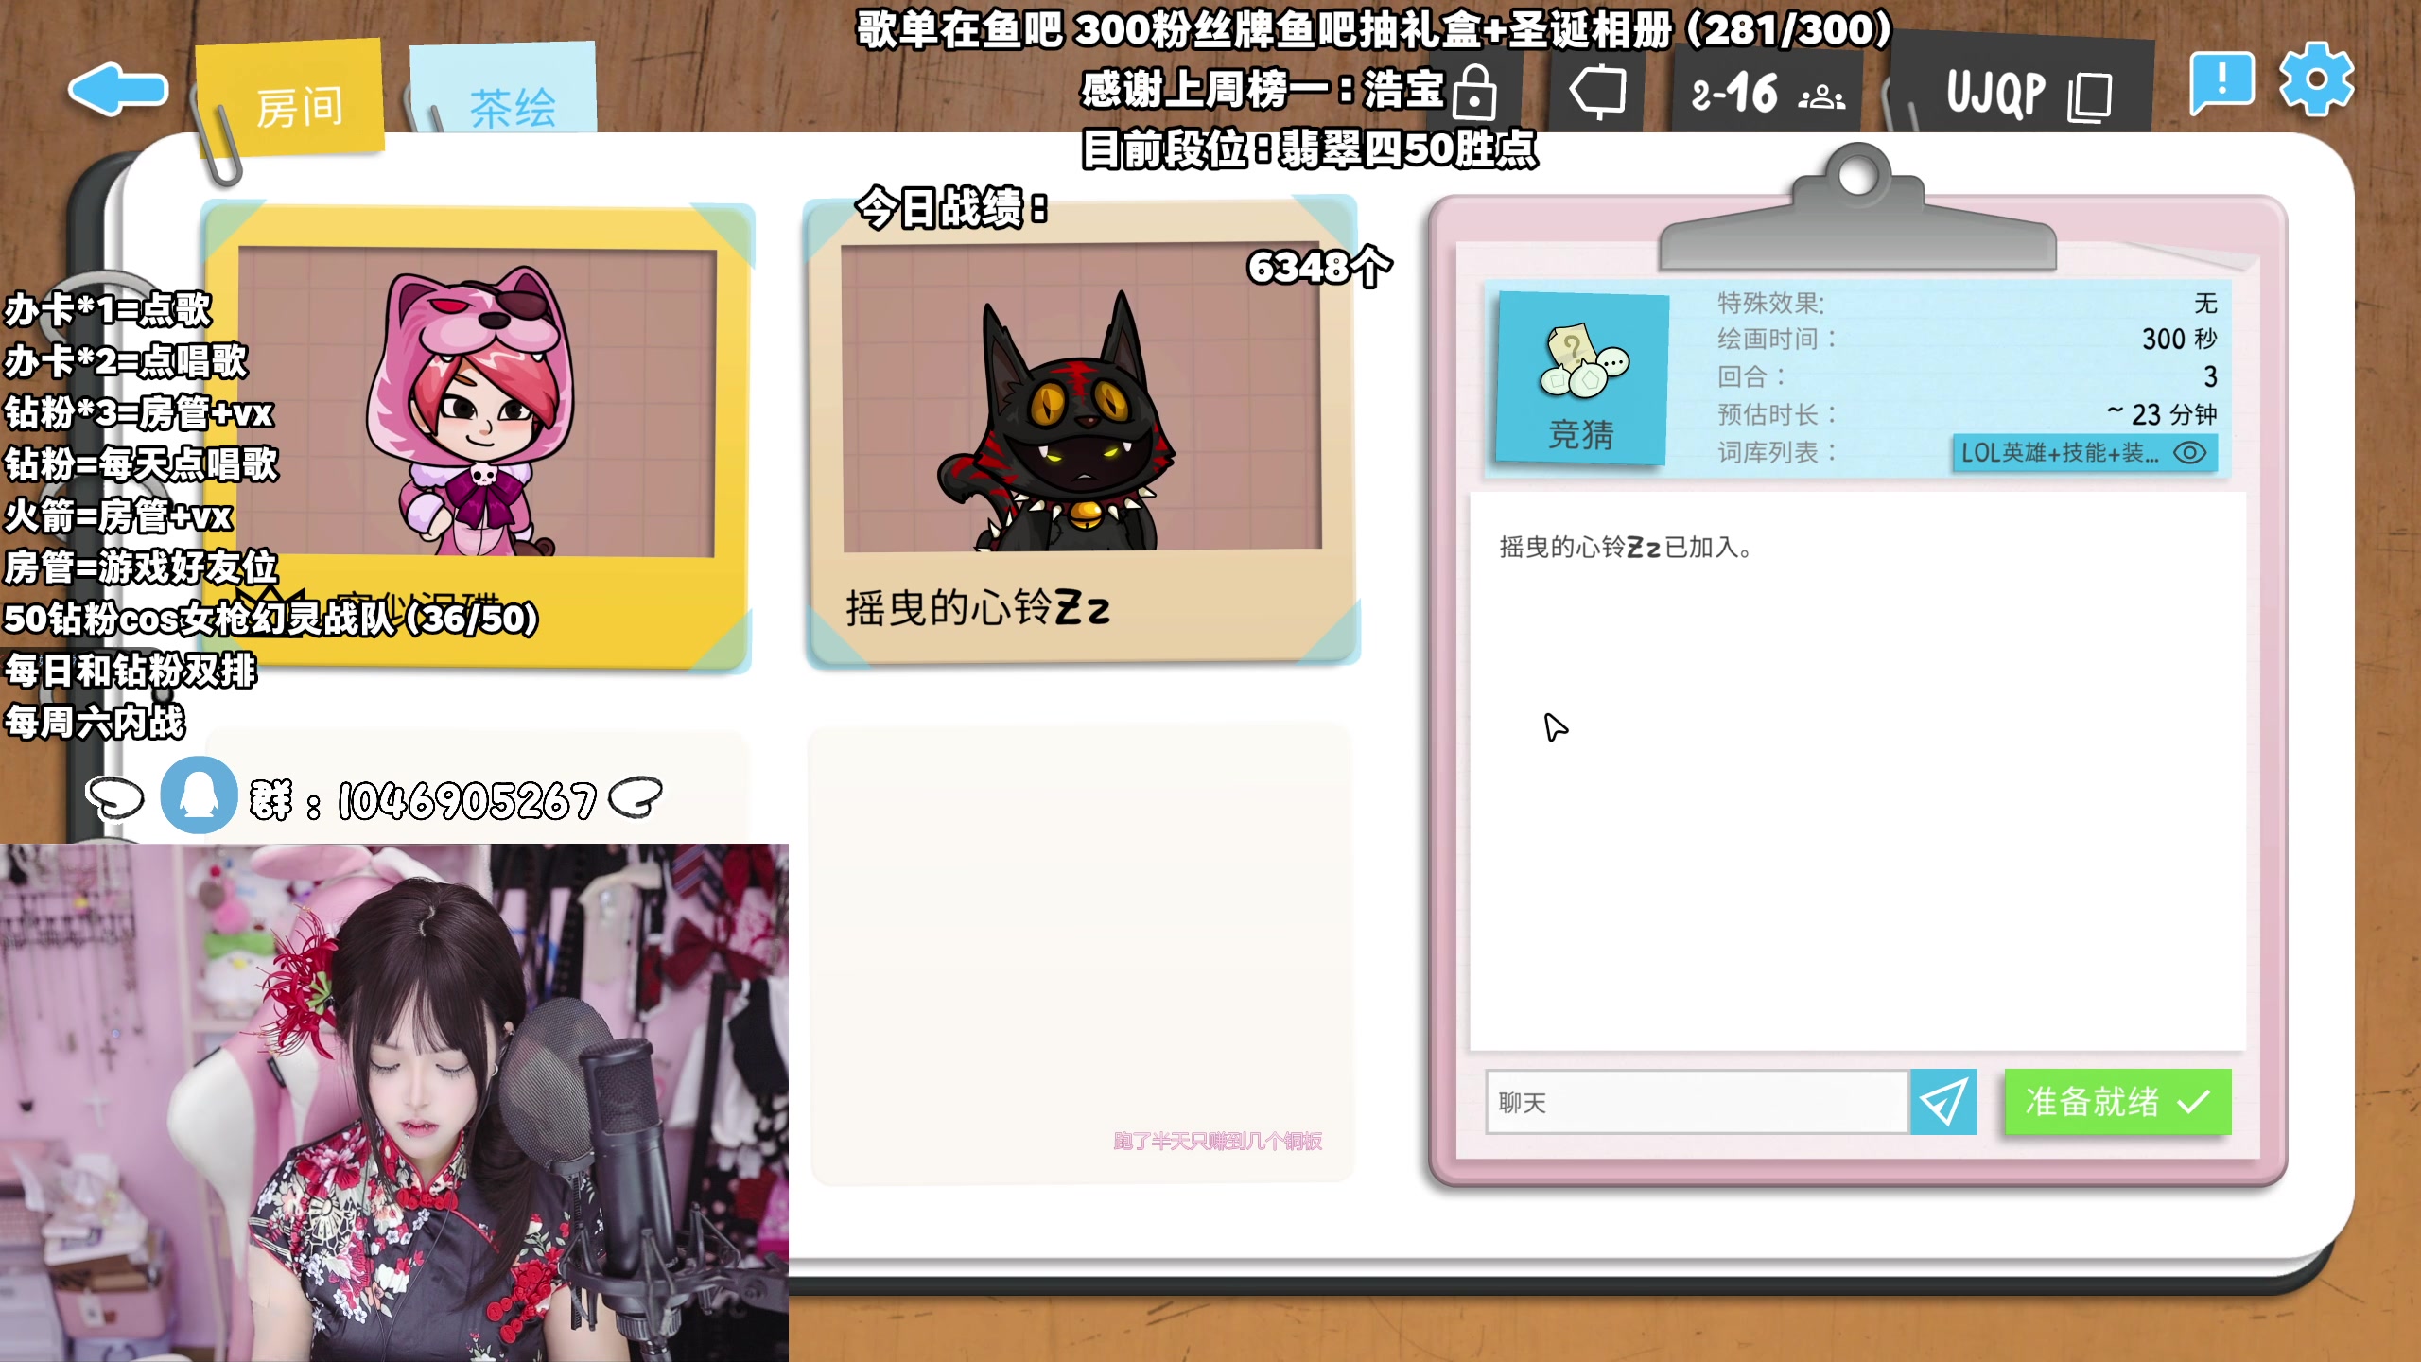
Task: Click the 预估时长 ~ 23 分钟 value
Action: point(2162,414)
